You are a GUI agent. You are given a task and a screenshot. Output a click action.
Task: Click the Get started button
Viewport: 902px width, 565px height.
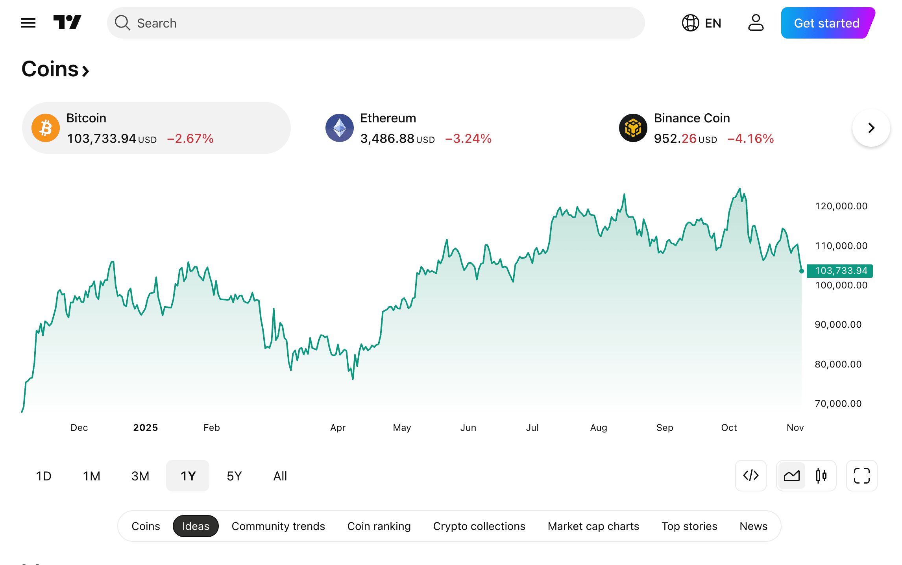(826, 23)
